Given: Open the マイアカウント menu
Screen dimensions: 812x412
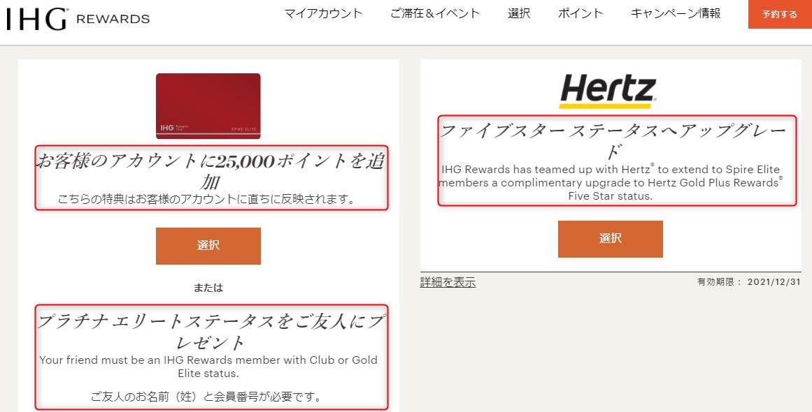Looking at the screenshot, I should point(323,13).
